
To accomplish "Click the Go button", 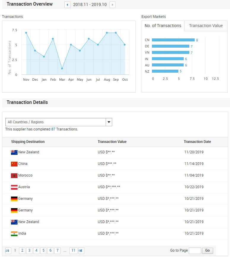I will [207, 250].
